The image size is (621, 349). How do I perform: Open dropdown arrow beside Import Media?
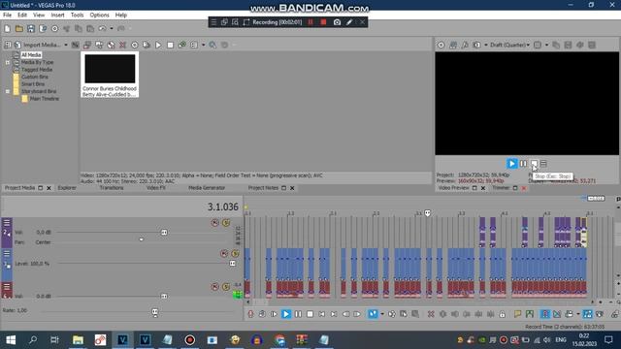point(66,45)
